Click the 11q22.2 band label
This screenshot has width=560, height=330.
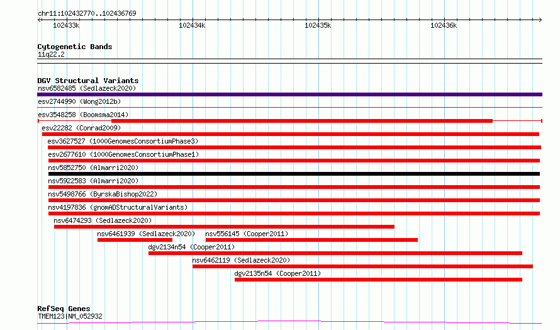[51, 54]
